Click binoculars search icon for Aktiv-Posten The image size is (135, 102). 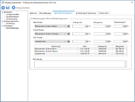pyautogui.click(x=69, y=26)
